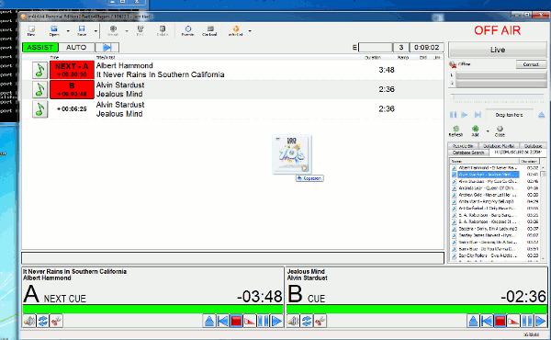The height and width of the screenshot is (340, 551).
Task: Select 'It Never Rains In Southern California' playlist row
Action: (x=232, y=70)
